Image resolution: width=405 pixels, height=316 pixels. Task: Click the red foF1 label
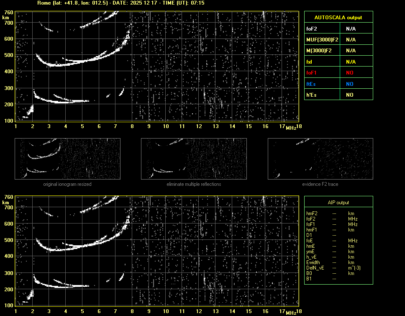(x=312, y=73)
